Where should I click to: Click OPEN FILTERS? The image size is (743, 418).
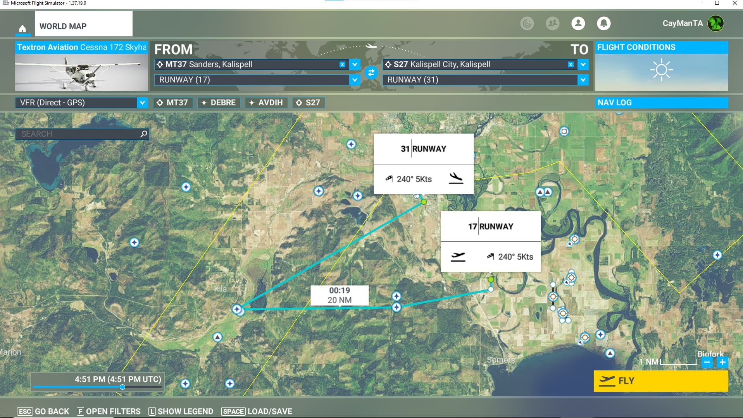tap(109, 411)
